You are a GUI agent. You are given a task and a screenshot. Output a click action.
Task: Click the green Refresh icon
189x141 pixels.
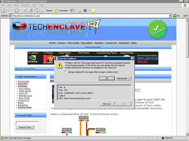point(31,11)
